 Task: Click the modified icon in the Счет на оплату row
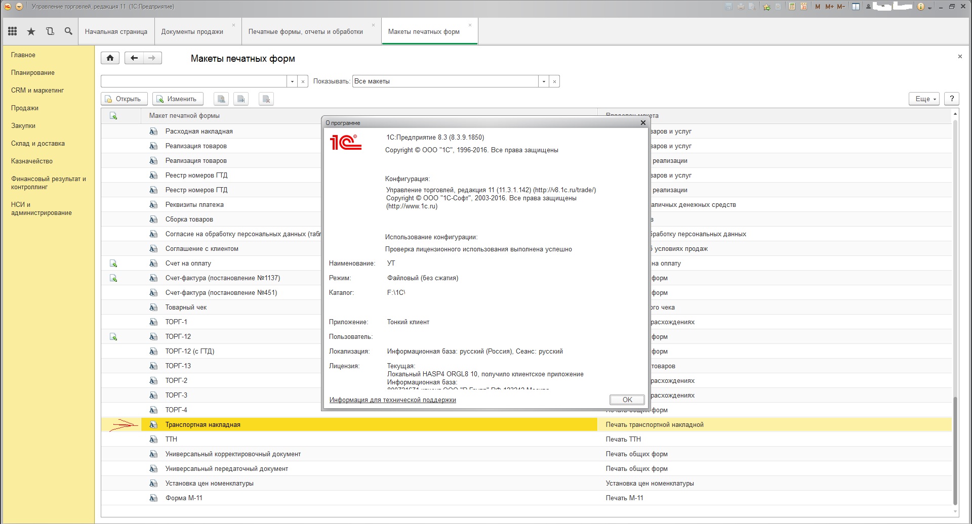113,264
